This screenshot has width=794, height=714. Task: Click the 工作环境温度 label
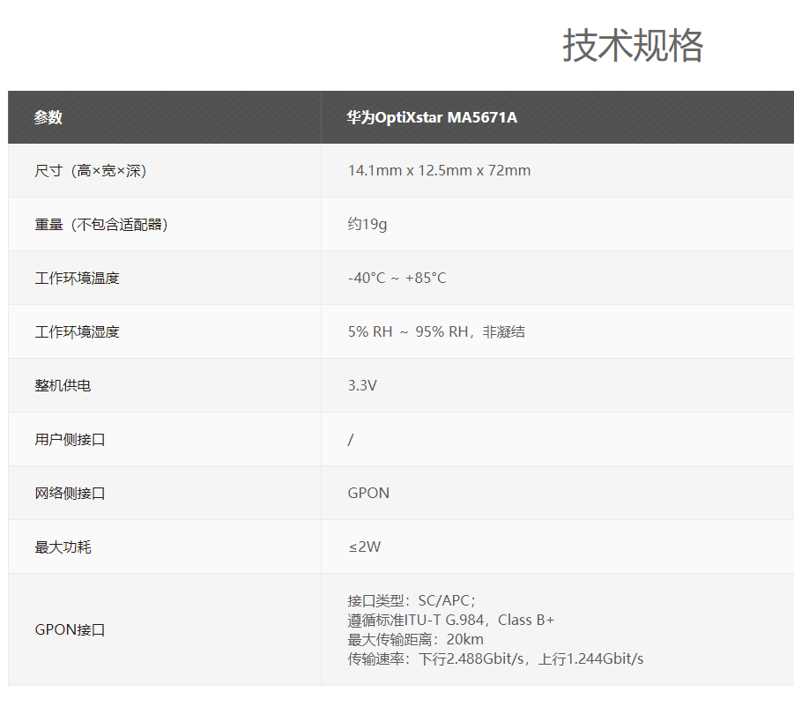tap(77, 278)
